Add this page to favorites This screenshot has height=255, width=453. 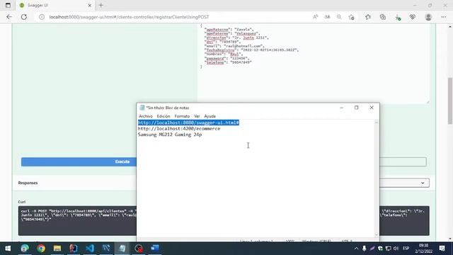(351, 17)
